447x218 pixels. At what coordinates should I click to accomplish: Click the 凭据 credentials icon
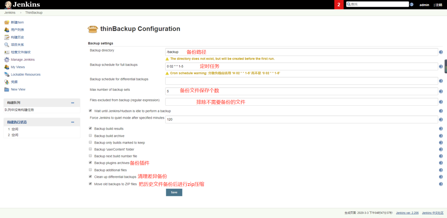(7, 82)
